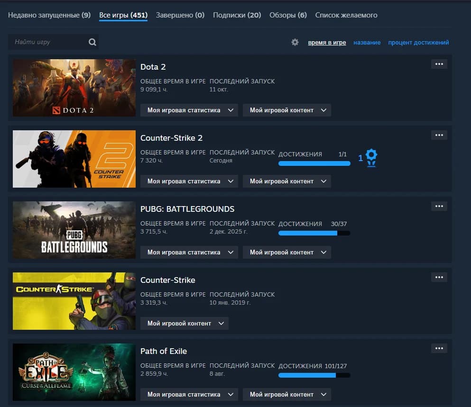Sort games by 'время в игре'
Viewport: 471px width, 407px height.
327,43
